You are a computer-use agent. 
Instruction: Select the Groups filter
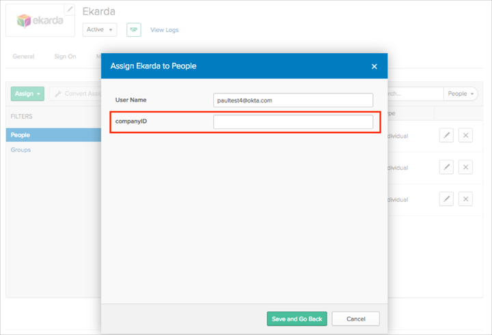(x=20, y=149)
